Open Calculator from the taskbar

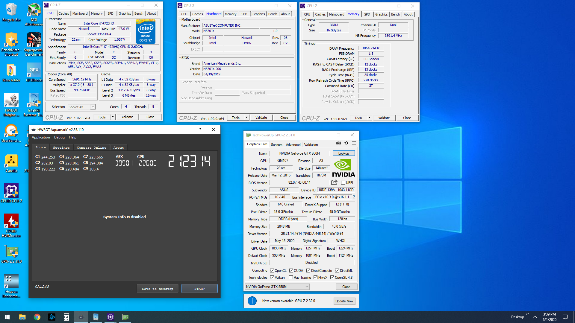(66, 317)
